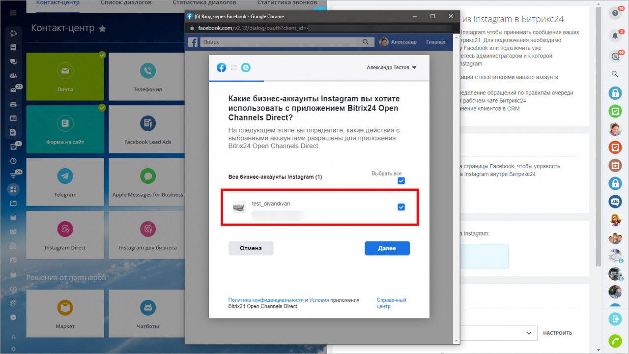
Task: Open Александр Тестов account dropdown
Action: (x=391, y=67)
